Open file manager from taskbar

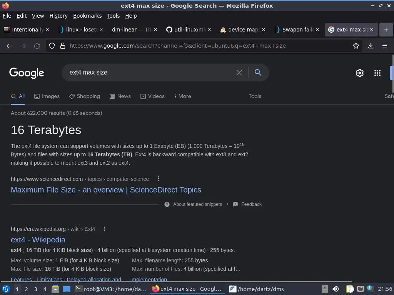pyautogui.click(x=55, y=289)
